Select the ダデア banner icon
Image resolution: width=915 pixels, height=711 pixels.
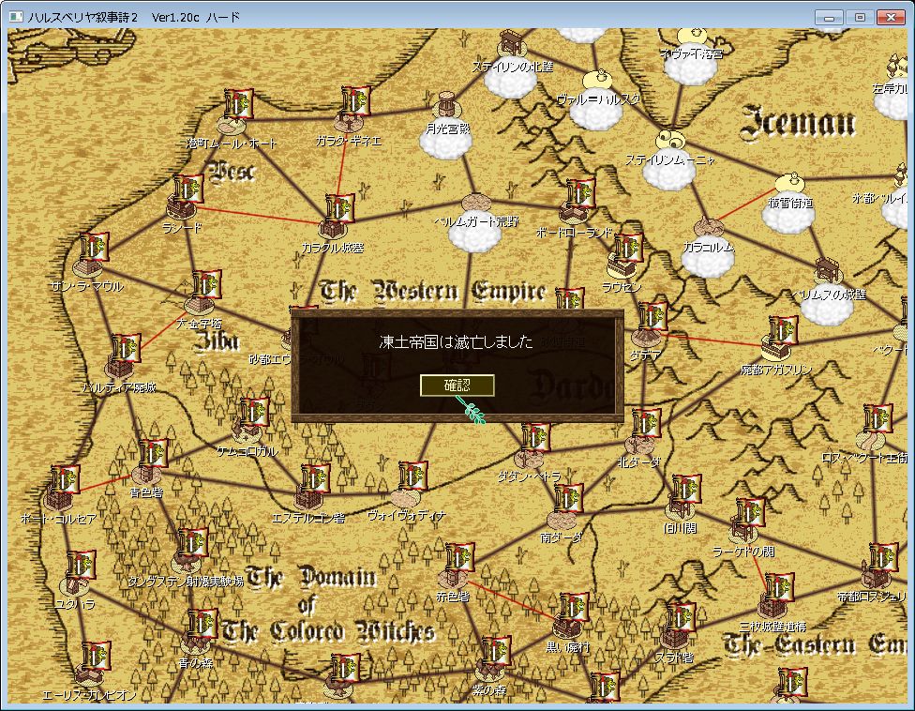[x=653, y=318]
